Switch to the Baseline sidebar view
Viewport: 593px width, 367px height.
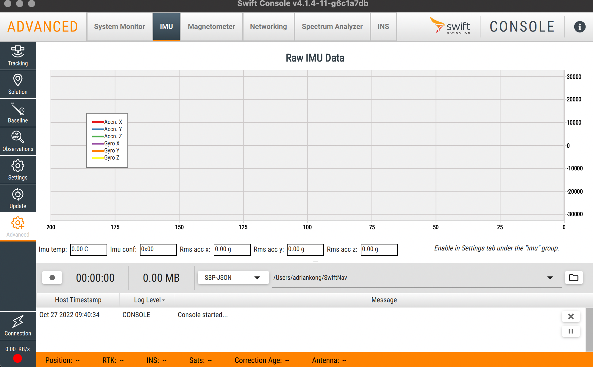pyautogui.click(x=18, y=113)
